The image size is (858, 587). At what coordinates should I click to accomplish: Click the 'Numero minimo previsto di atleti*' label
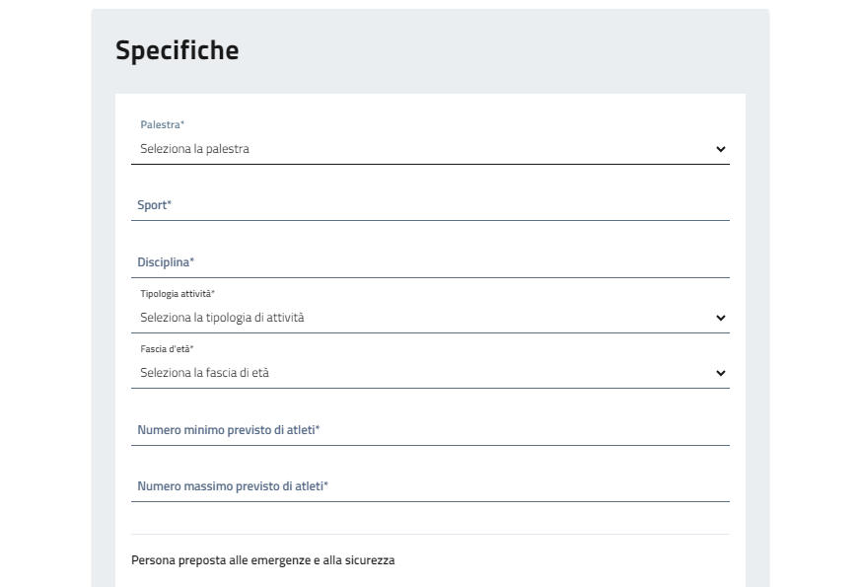(229, 430)
